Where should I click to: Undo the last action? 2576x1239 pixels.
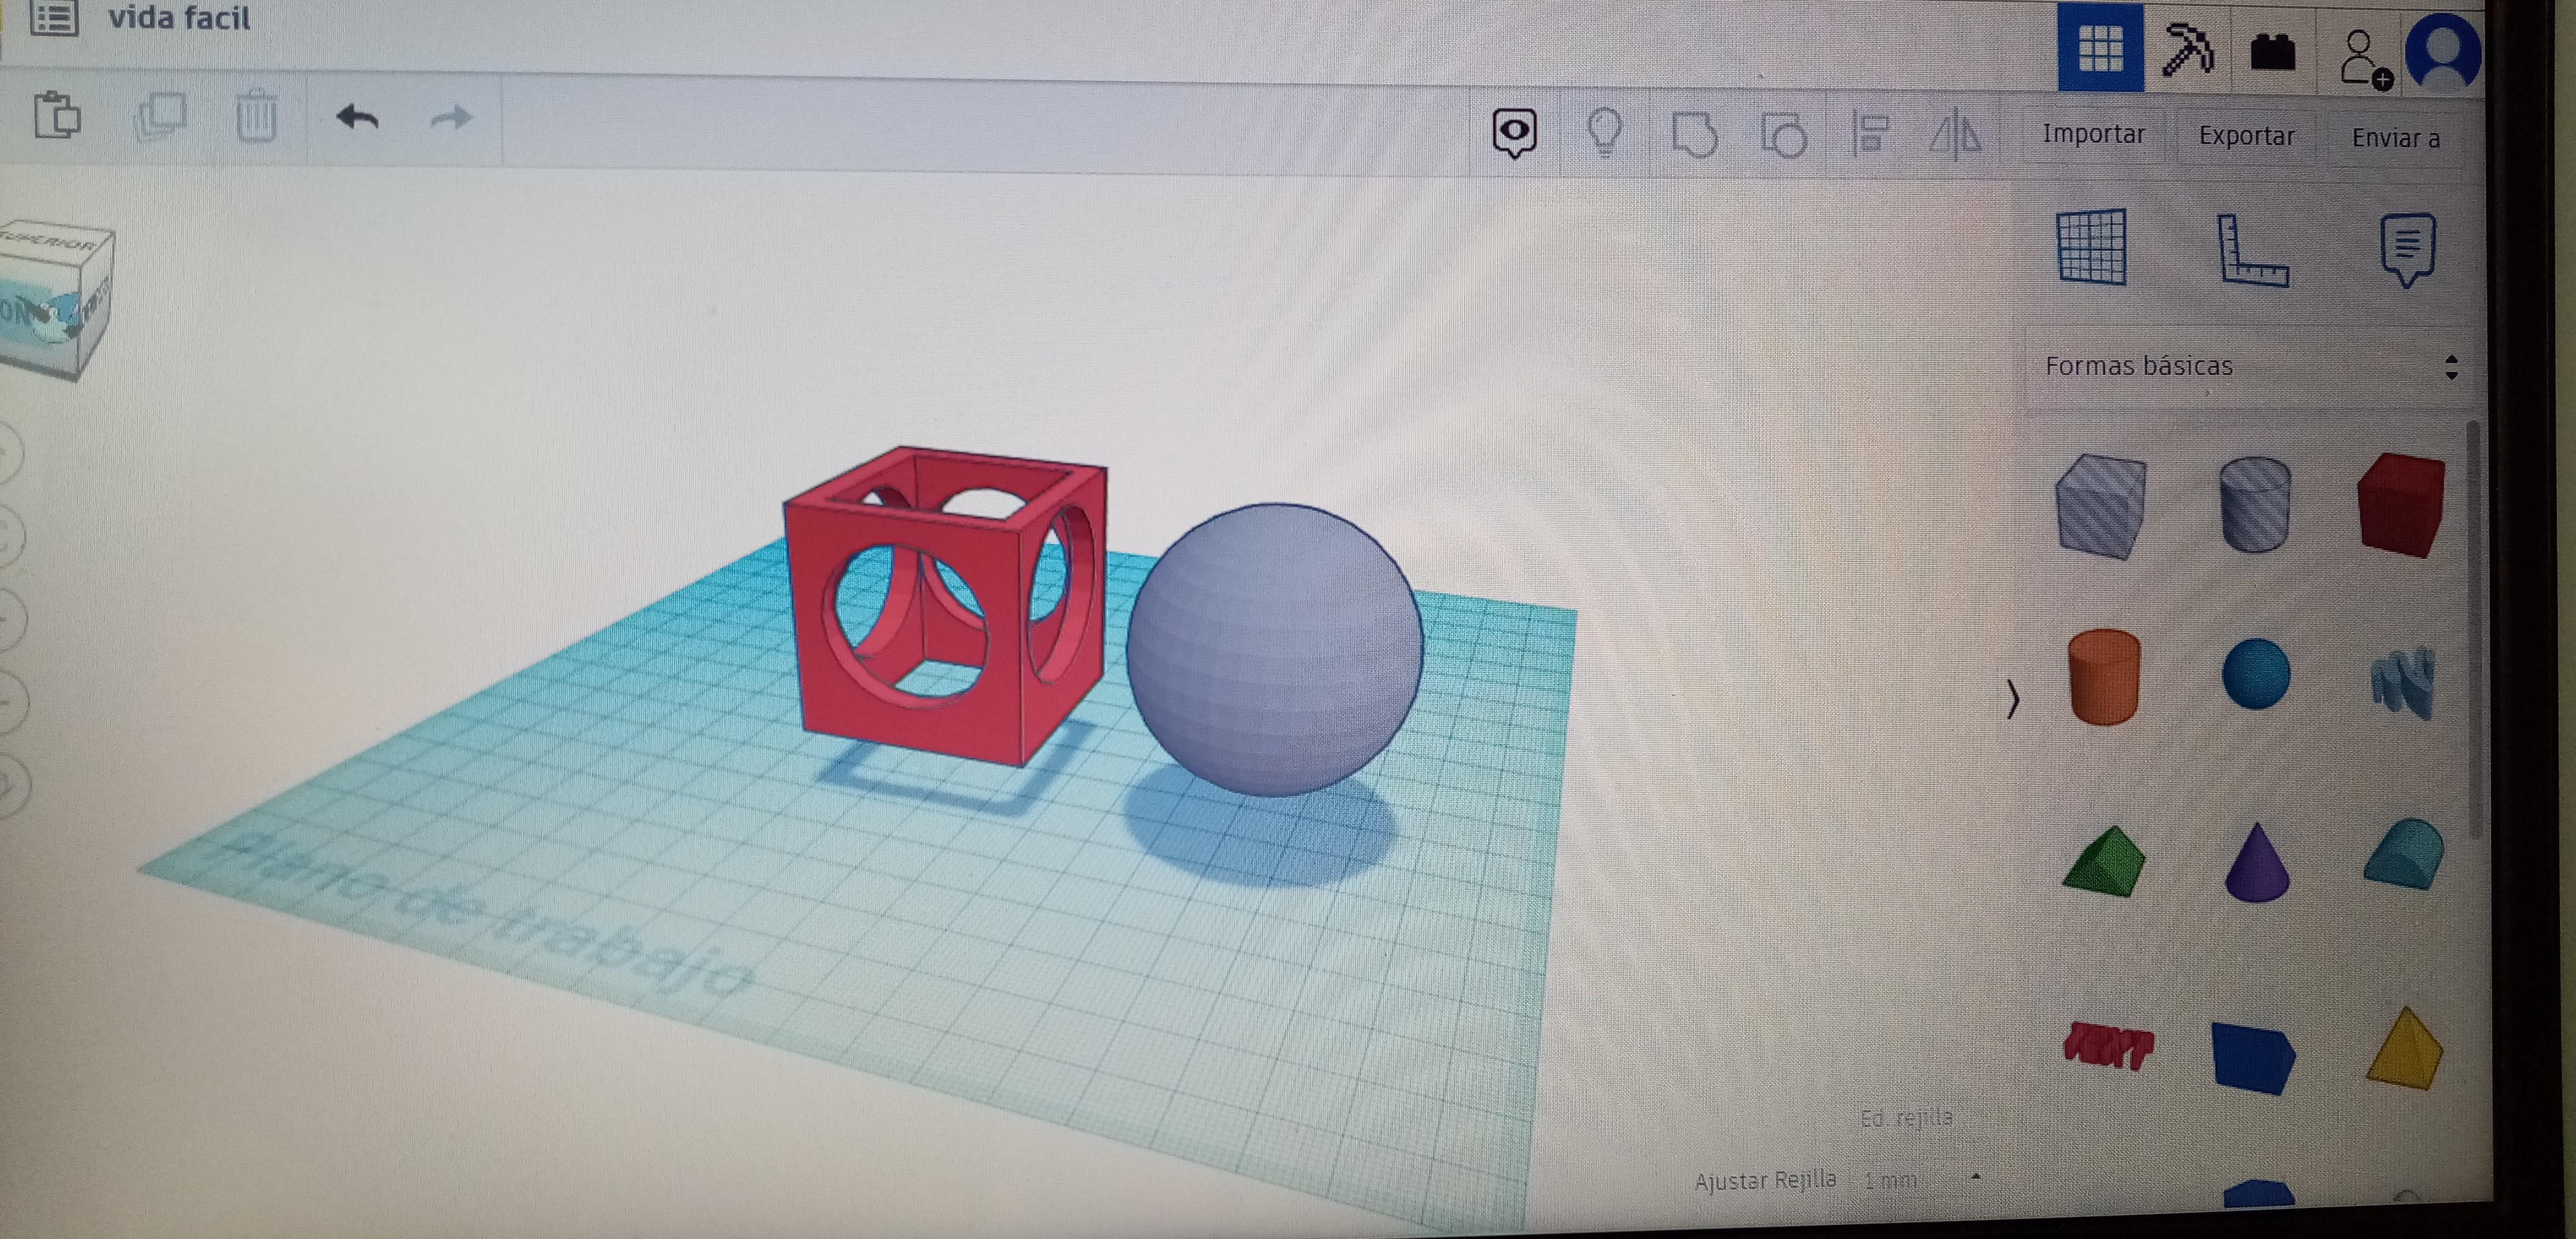358,118
